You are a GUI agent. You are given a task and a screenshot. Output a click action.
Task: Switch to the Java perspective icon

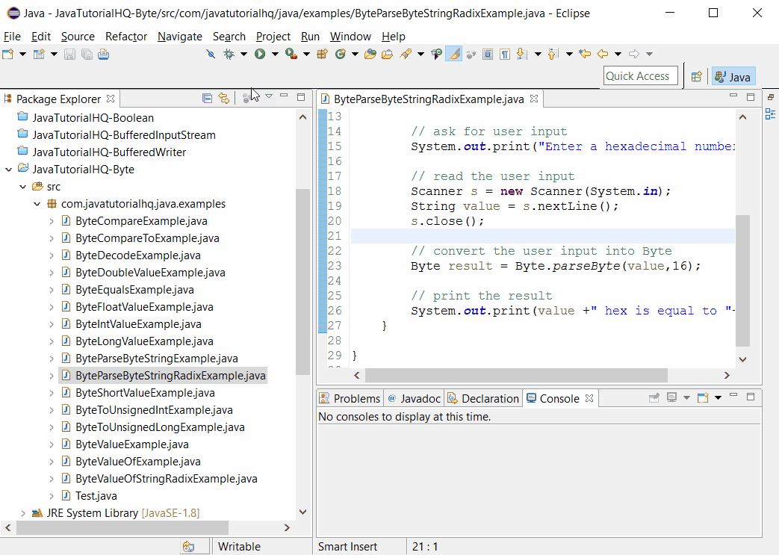pos(733,76)
